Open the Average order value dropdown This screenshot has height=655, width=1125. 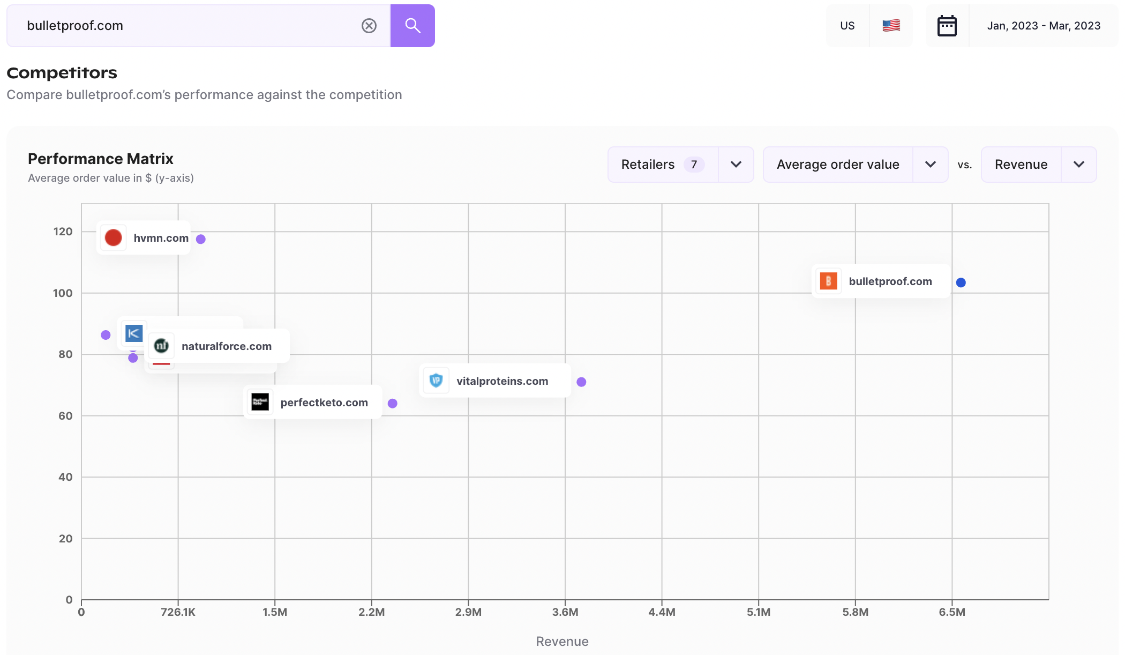pyautogui.click(x=856, y=165)
